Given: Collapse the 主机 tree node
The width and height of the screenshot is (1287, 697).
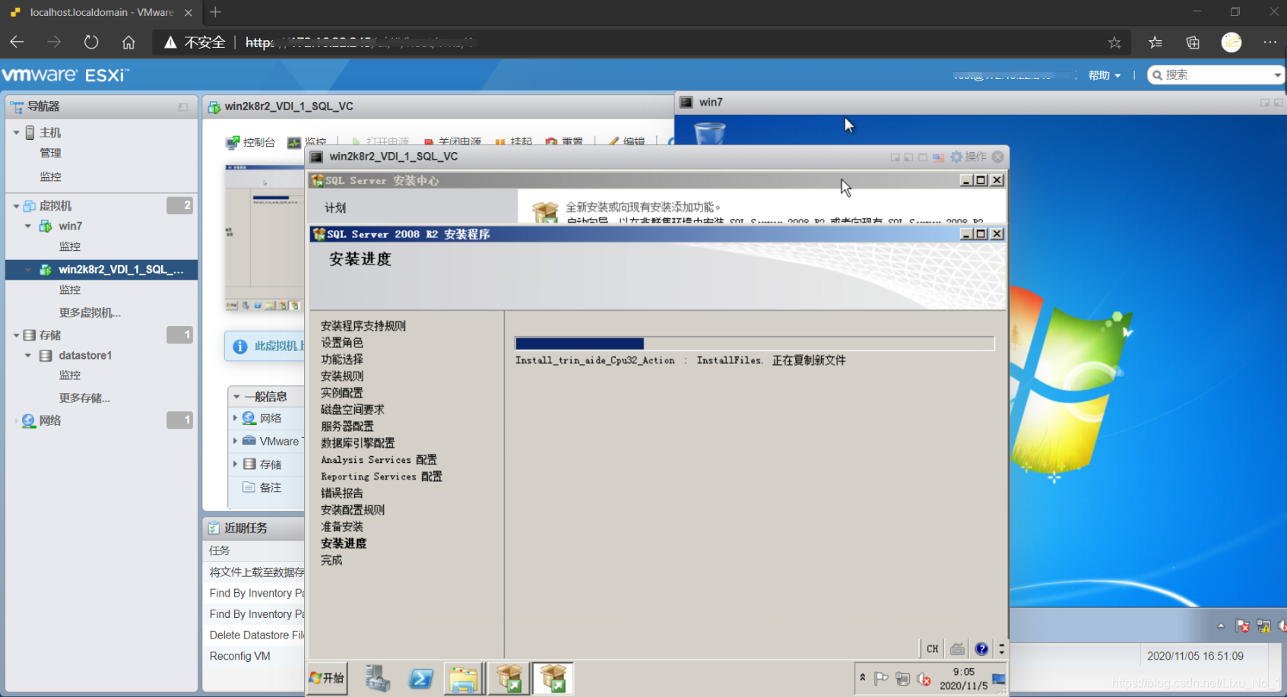Looking at the screenshot, I should point(17,132).
